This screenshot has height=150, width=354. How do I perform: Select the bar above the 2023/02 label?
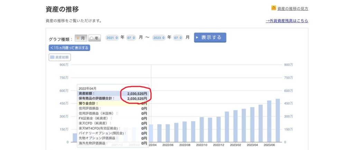[235, 126]
